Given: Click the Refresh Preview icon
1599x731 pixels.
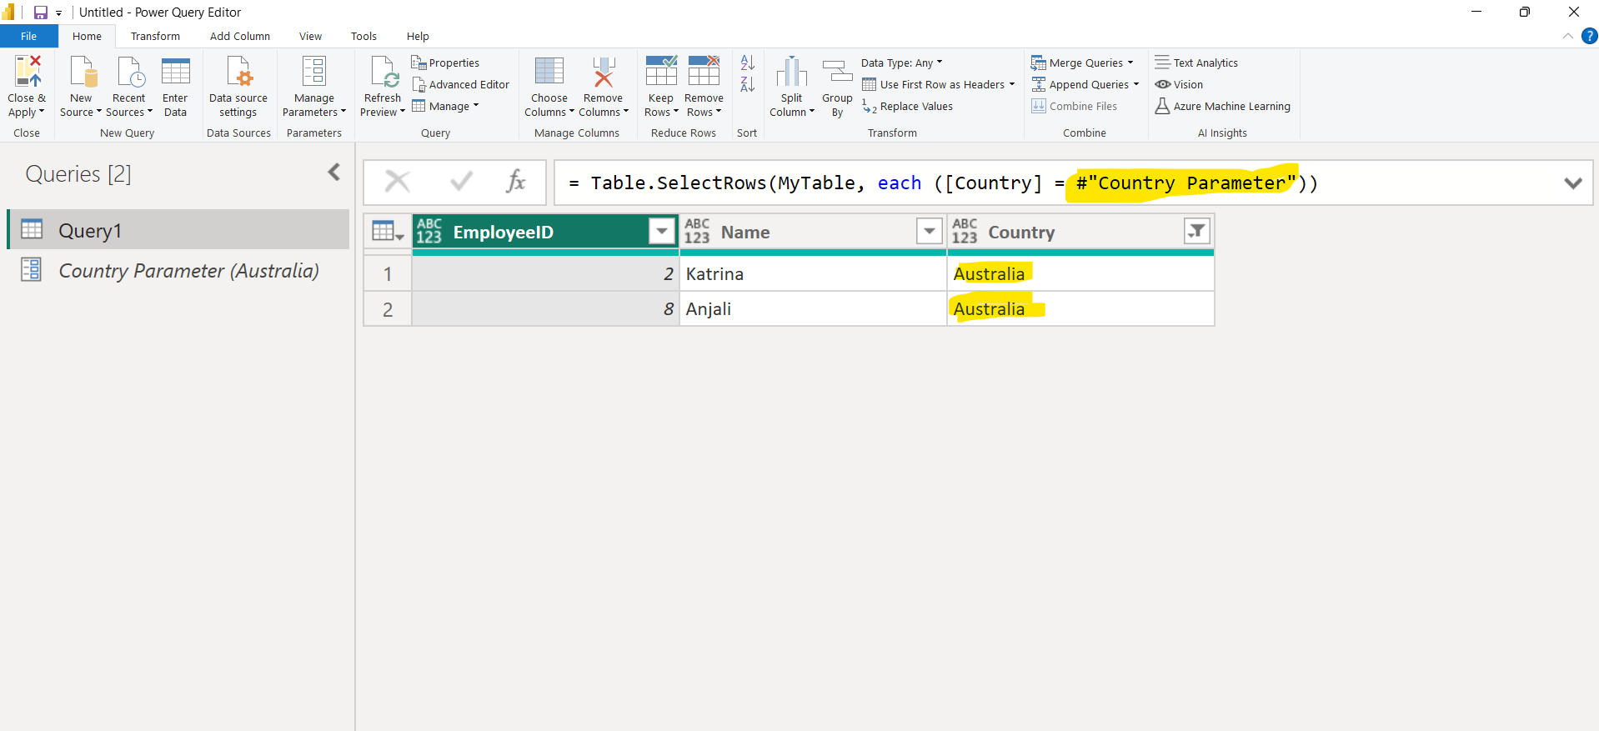Looking at the screenshot, I should point(383,73).
